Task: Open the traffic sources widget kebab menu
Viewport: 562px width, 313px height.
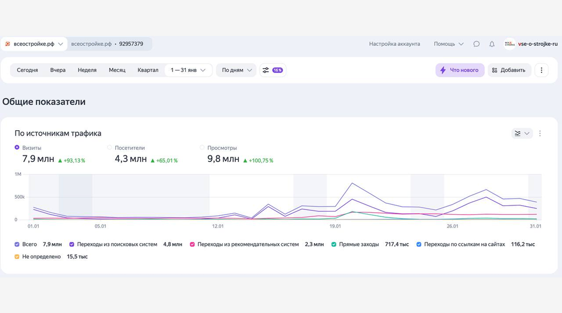Action: pyautogui.click(x=540, y=134)
